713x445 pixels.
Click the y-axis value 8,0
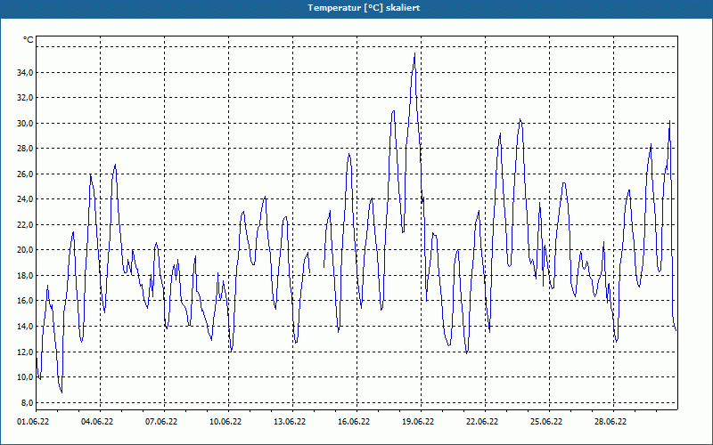(26, 402)
